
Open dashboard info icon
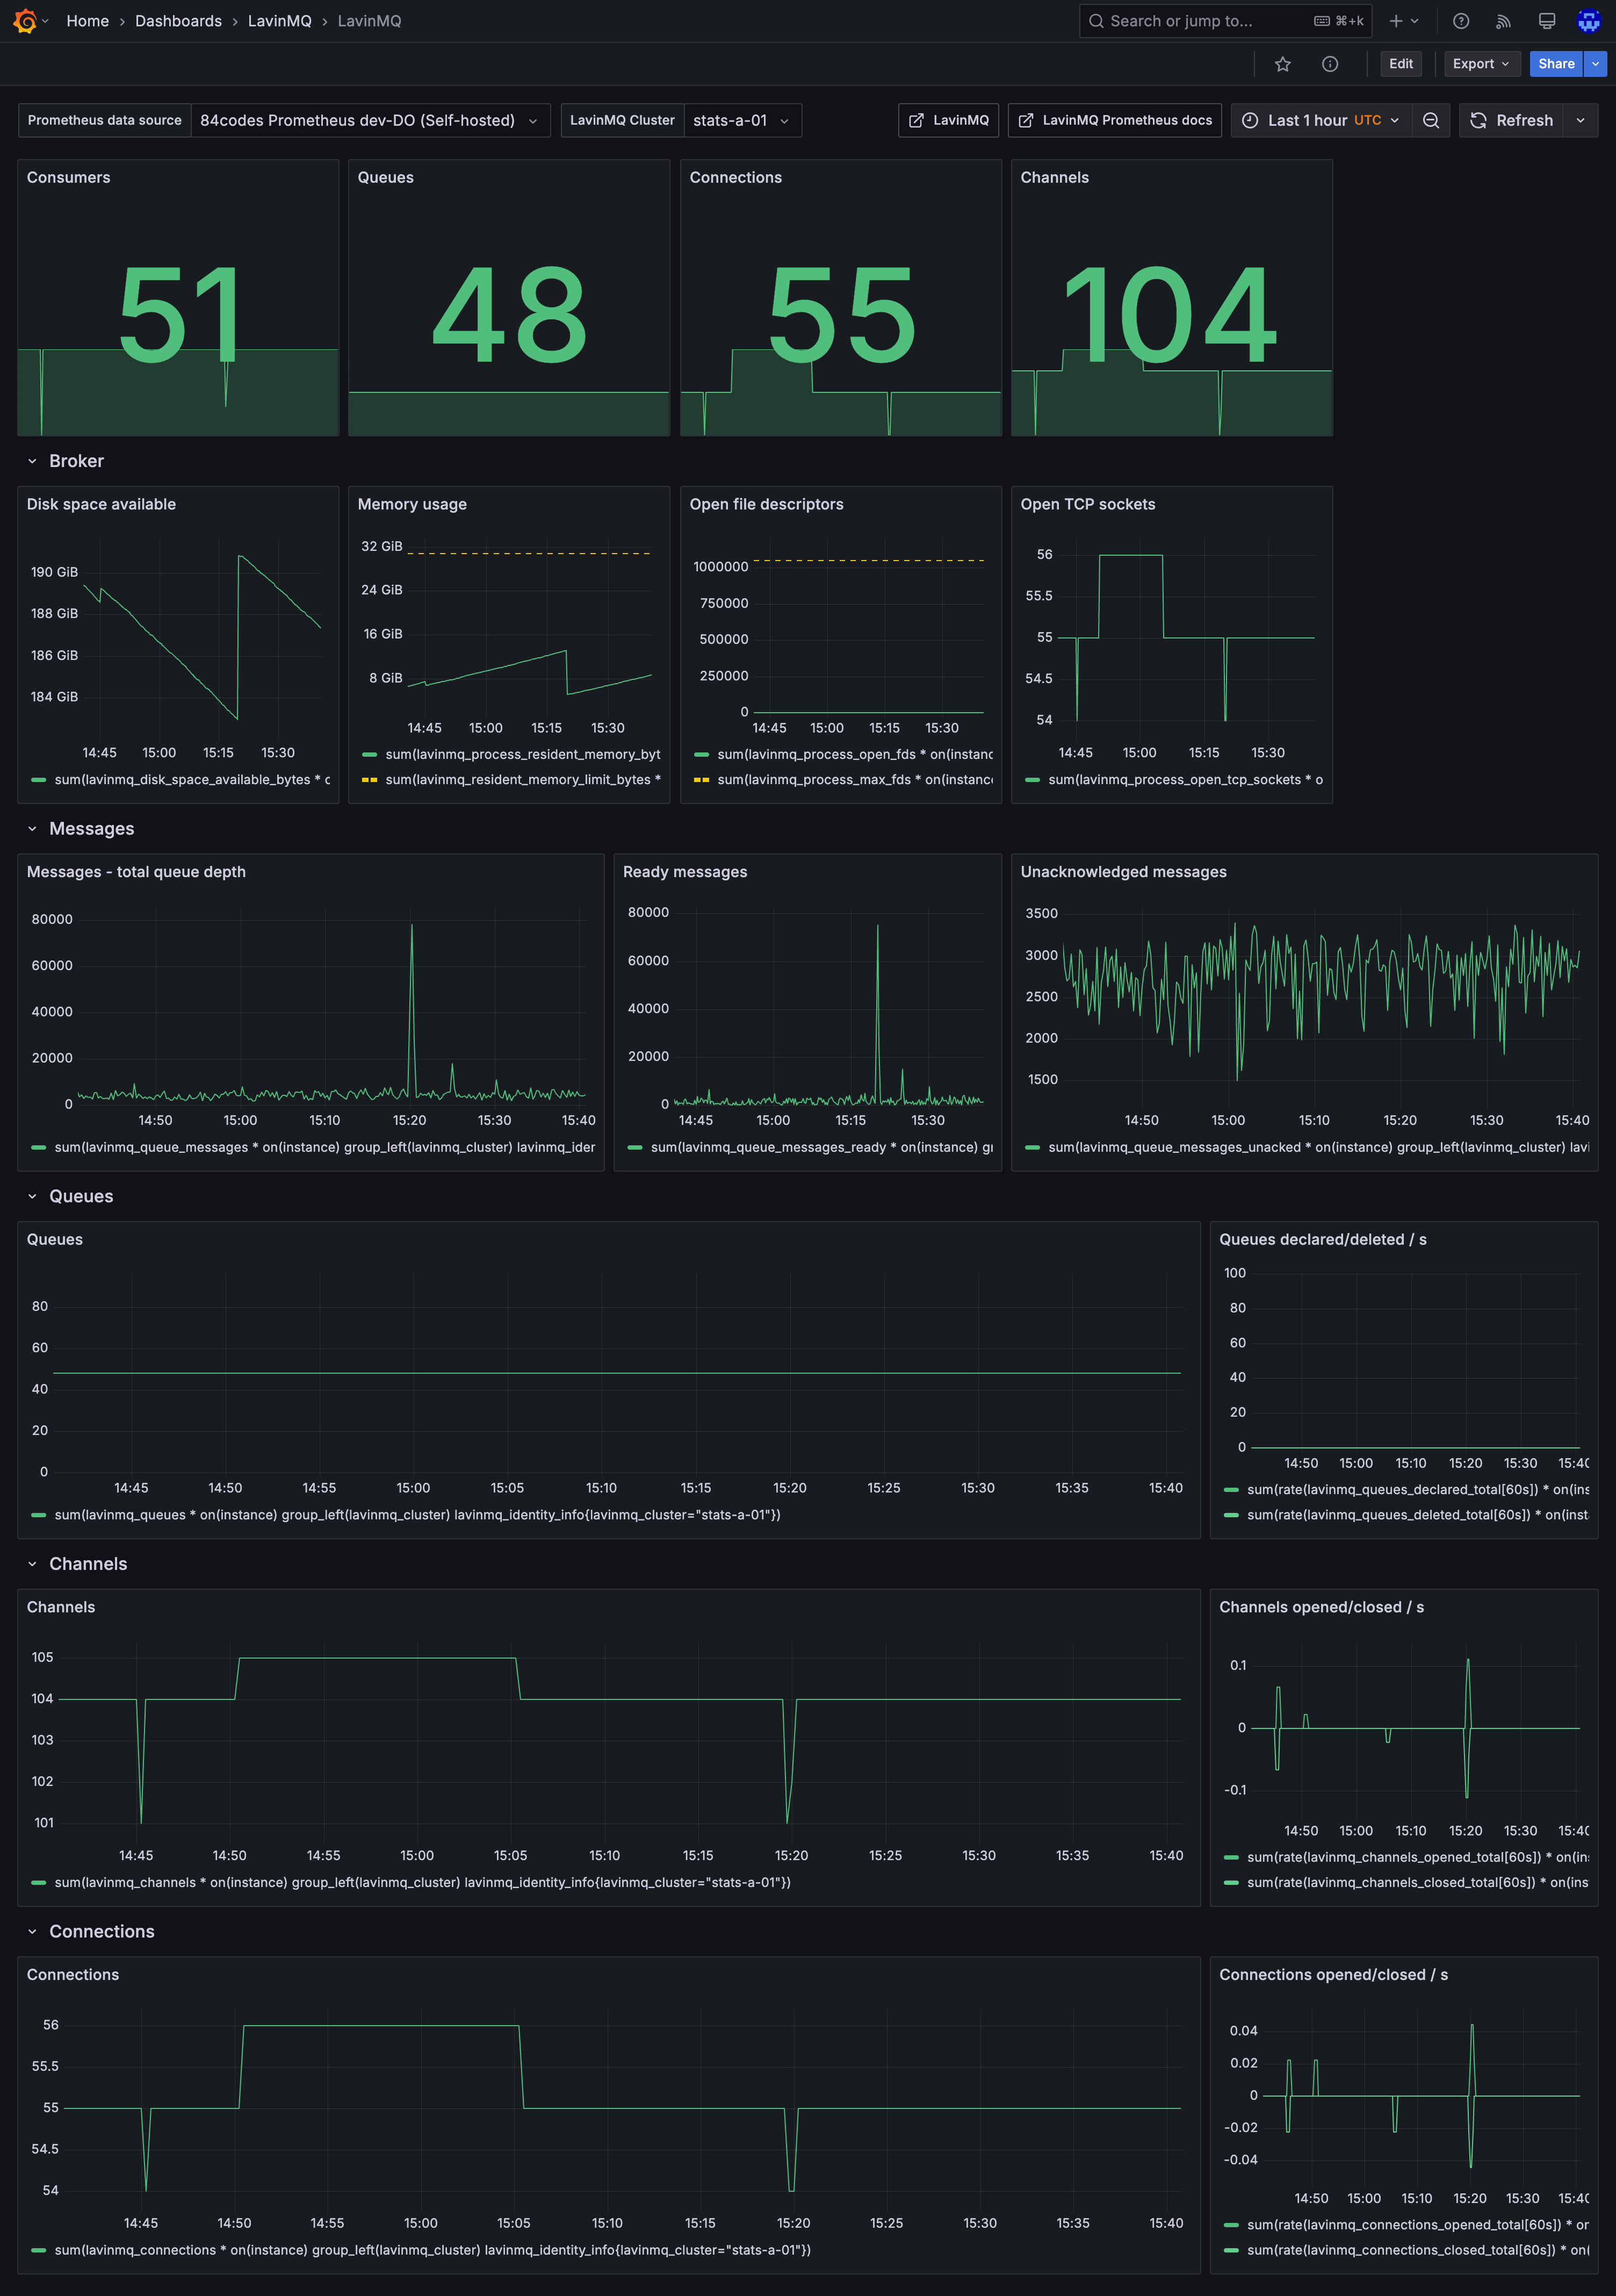[x=1329, y=64]
